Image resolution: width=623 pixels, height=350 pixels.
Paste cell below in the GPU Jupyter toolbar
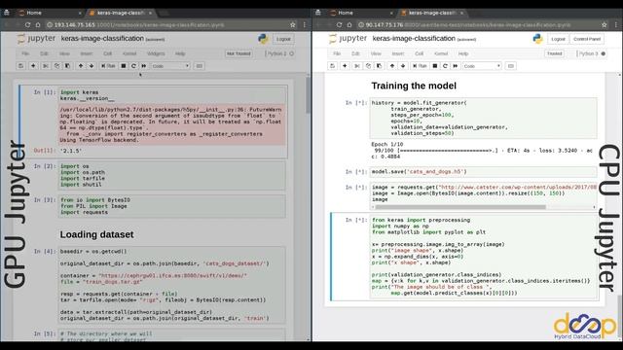[x=67, y=66]
